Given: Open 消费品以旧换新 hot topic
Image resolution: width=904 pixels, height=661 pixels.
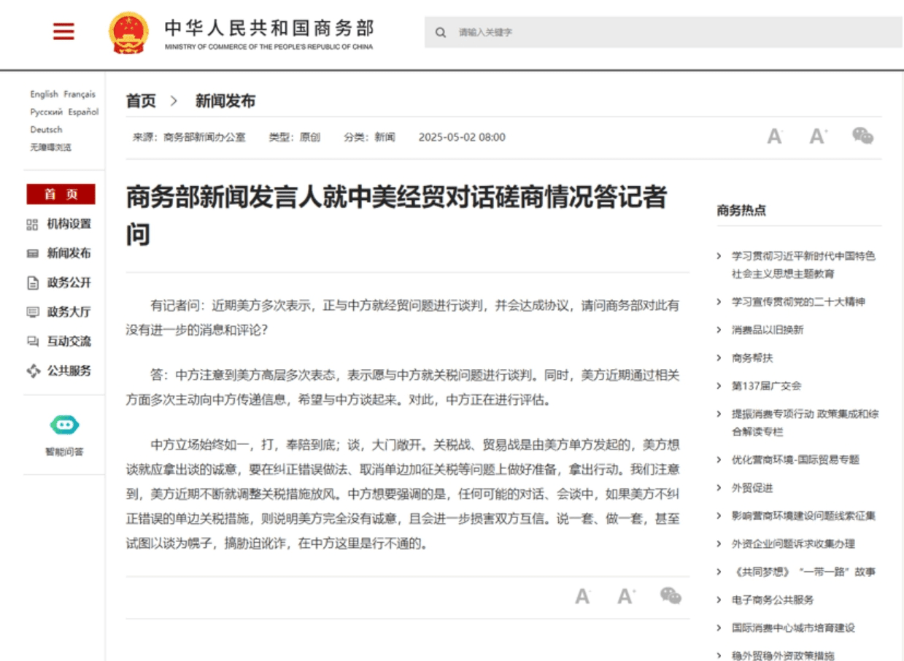Looking at the screenshot, I should click(768, 330).
